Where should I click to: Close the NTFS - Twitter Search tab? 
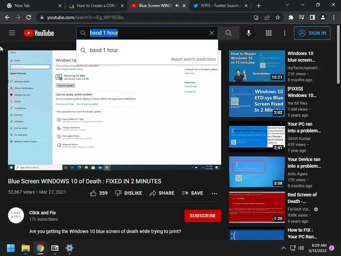[246, 6]
